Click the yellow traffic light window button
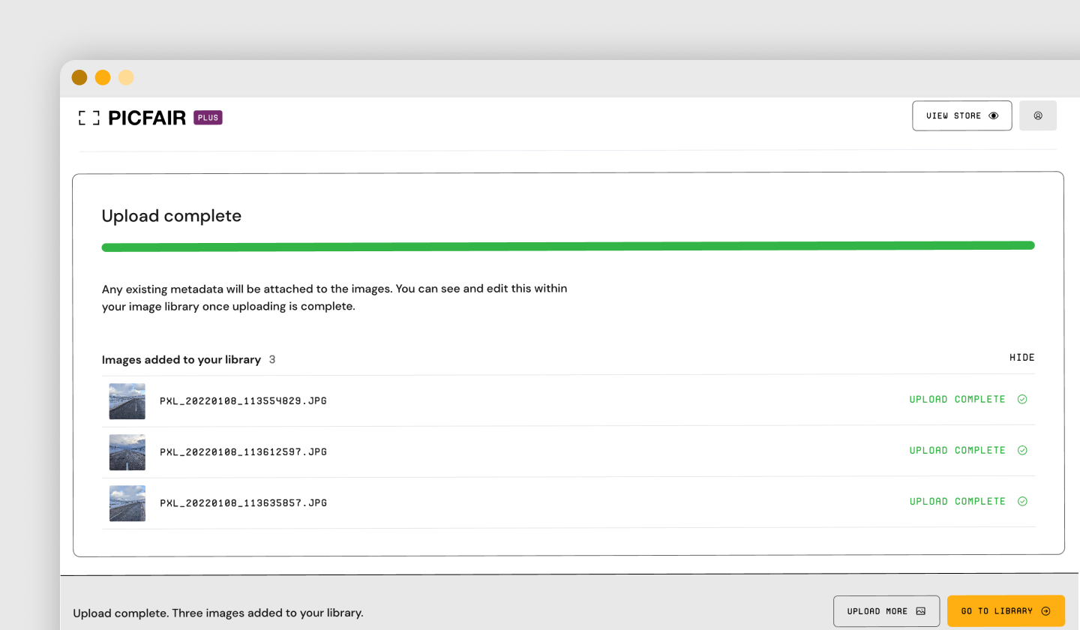The width and height of the screenshot is (1080, 630). tap(103, 77)
